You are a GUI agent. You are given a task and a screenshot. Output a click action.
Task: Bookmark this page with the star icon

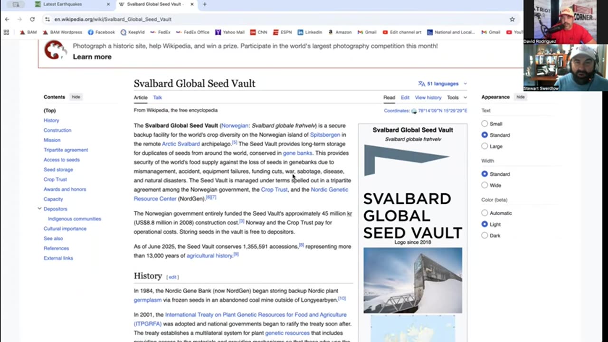click(512, 19)
